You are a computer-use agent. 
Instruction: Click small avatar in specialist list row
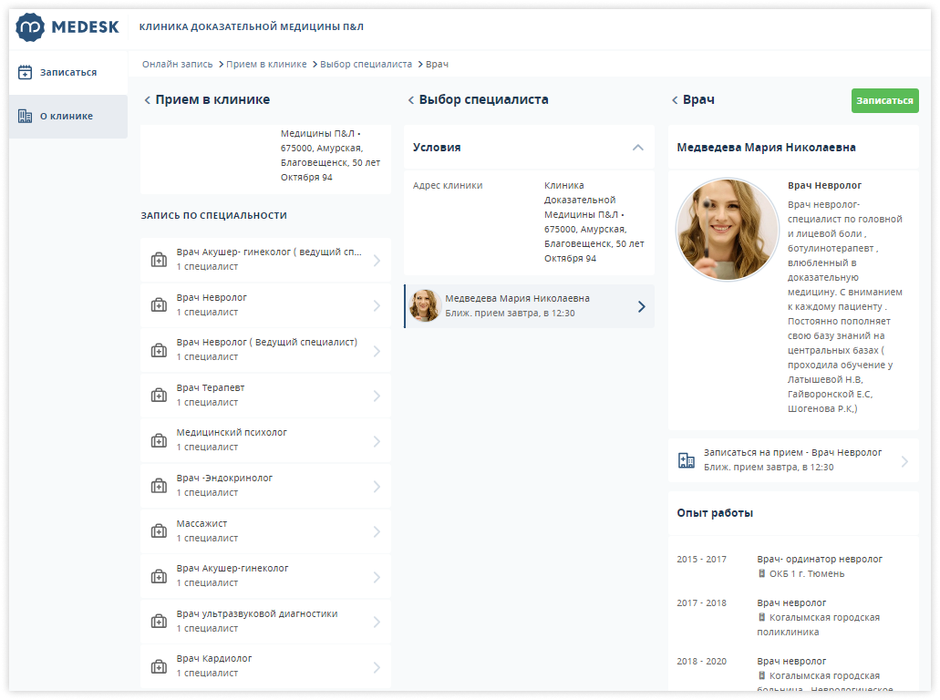pyautogui.click(x=425, y=305)
